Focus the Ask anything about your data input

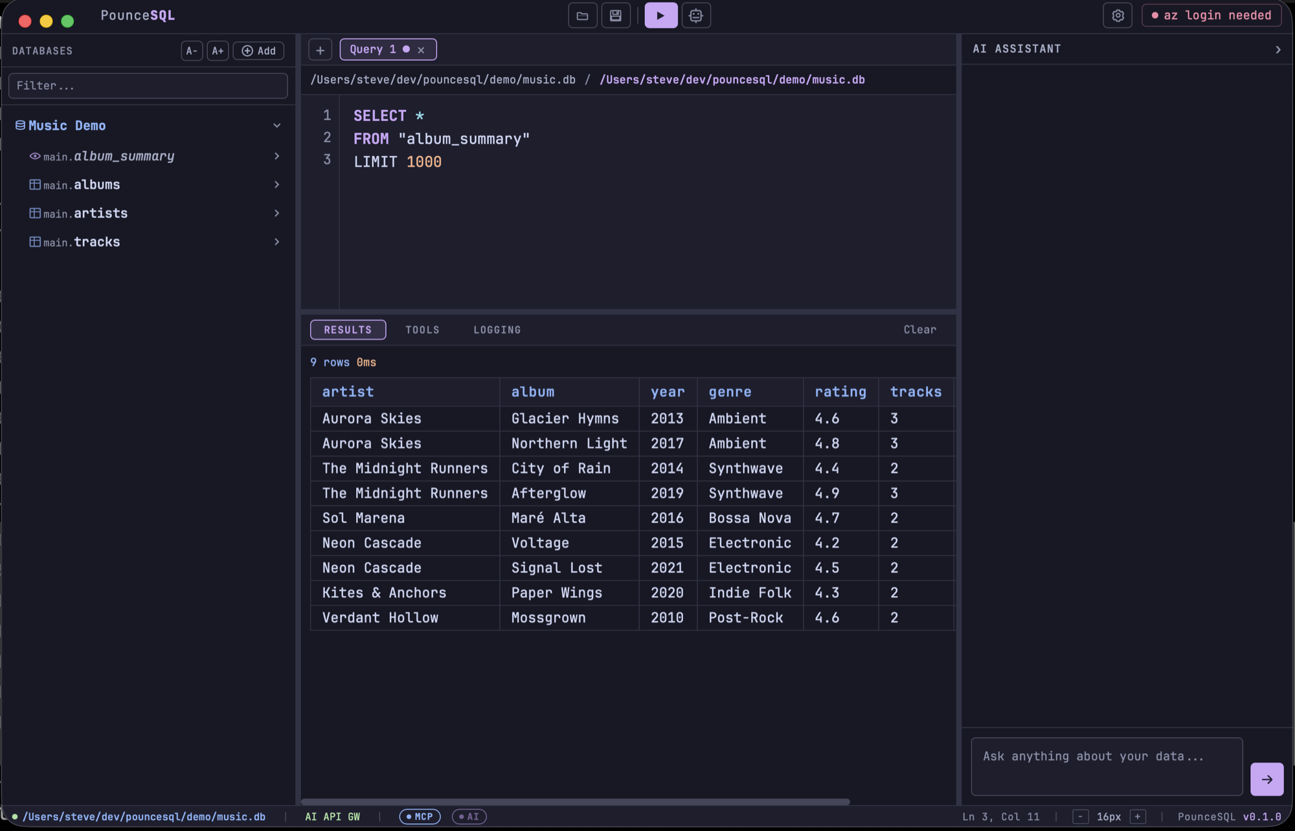[x=1106, y=766]
